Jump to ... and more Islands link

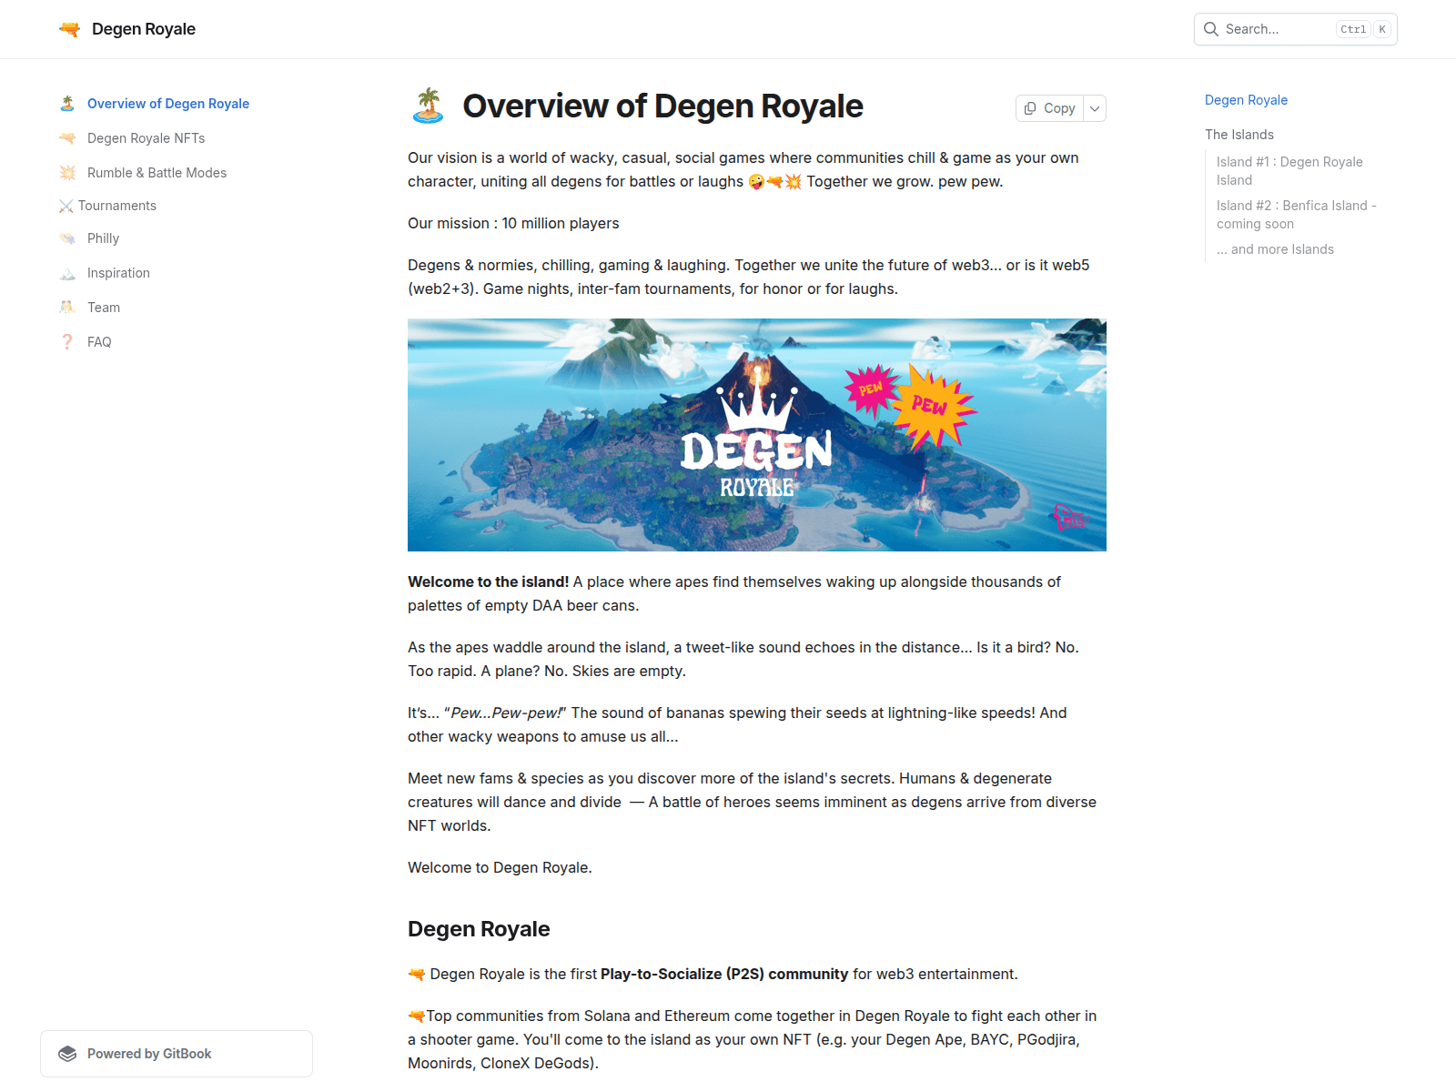(x=1275, y=249)
